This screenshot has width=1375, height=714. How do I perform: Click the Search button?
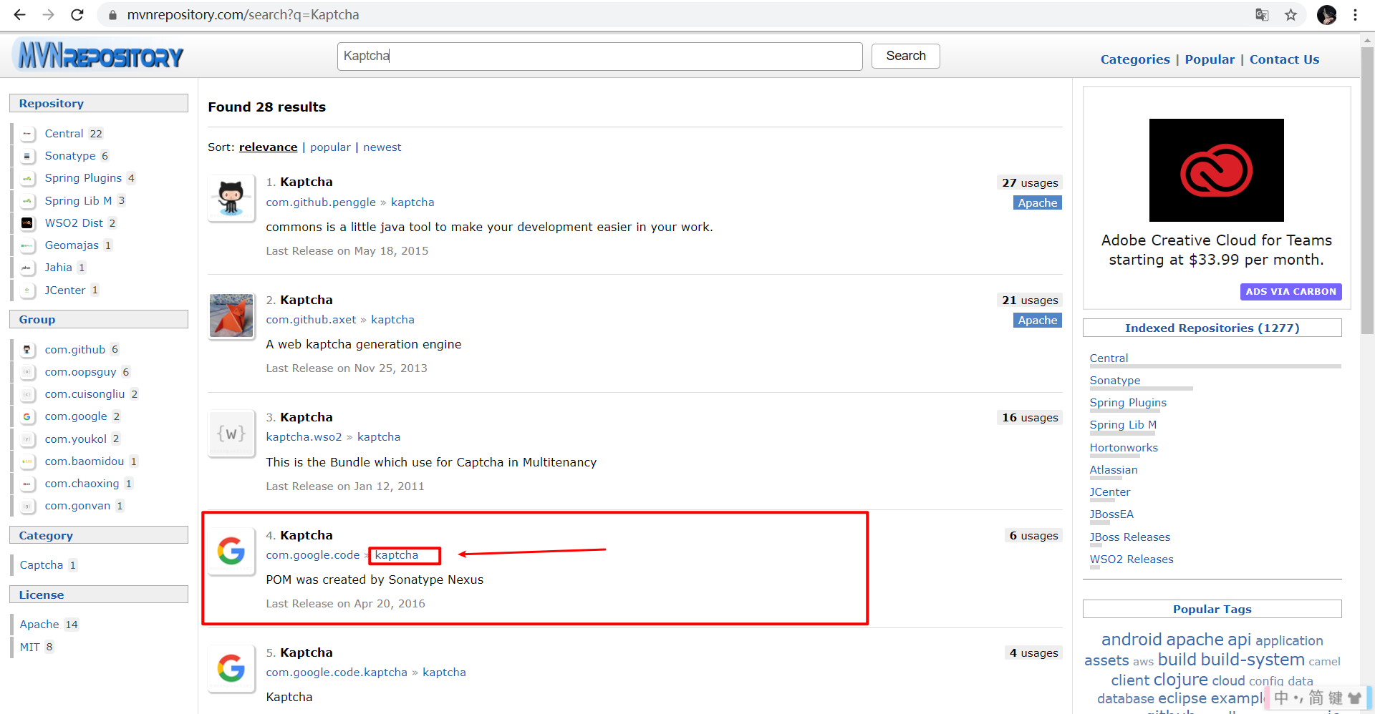pyautogui.click(x=905, y=56)
